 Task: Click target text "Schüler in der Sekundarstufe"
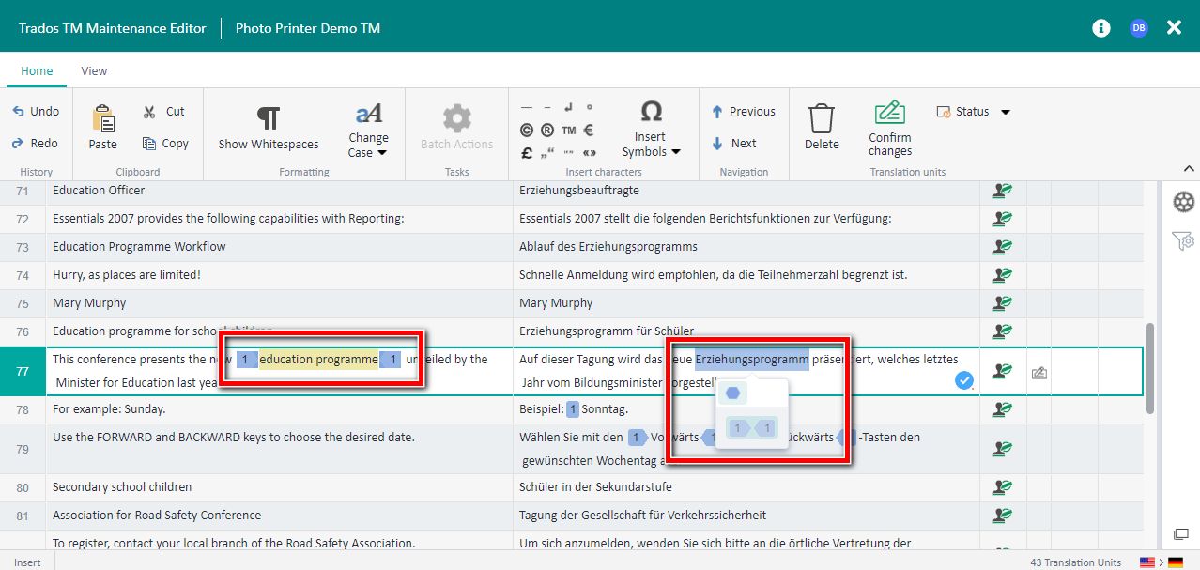[595, 487]
